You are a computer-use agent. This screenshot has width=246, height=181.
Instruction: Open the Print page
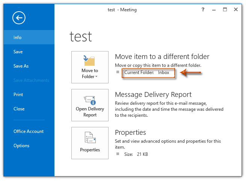click(x=18, y=95)
